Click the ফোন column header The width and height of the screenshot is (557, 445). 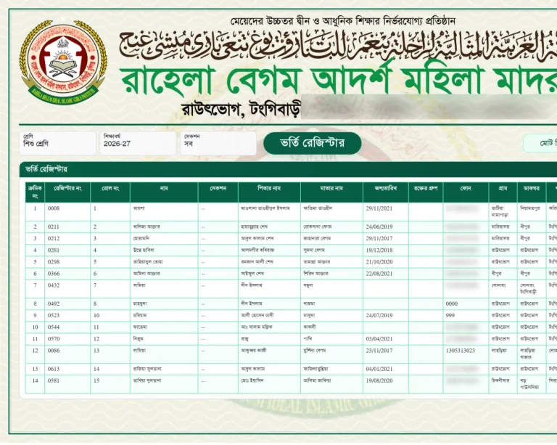coord(466,192)
